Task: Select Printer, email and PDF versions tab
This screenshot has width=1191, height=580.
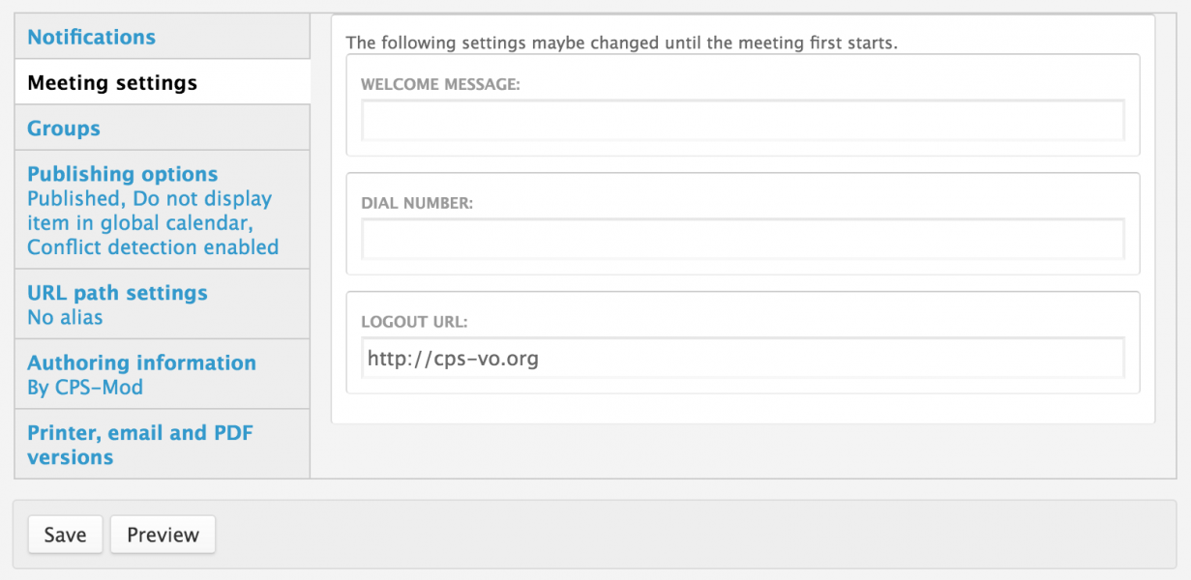Action: (x=140, y=445)
